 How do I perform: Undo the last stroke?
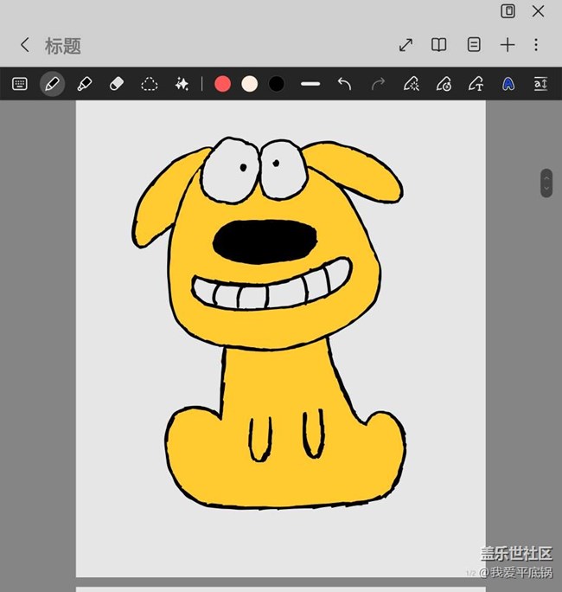[344, 84]
